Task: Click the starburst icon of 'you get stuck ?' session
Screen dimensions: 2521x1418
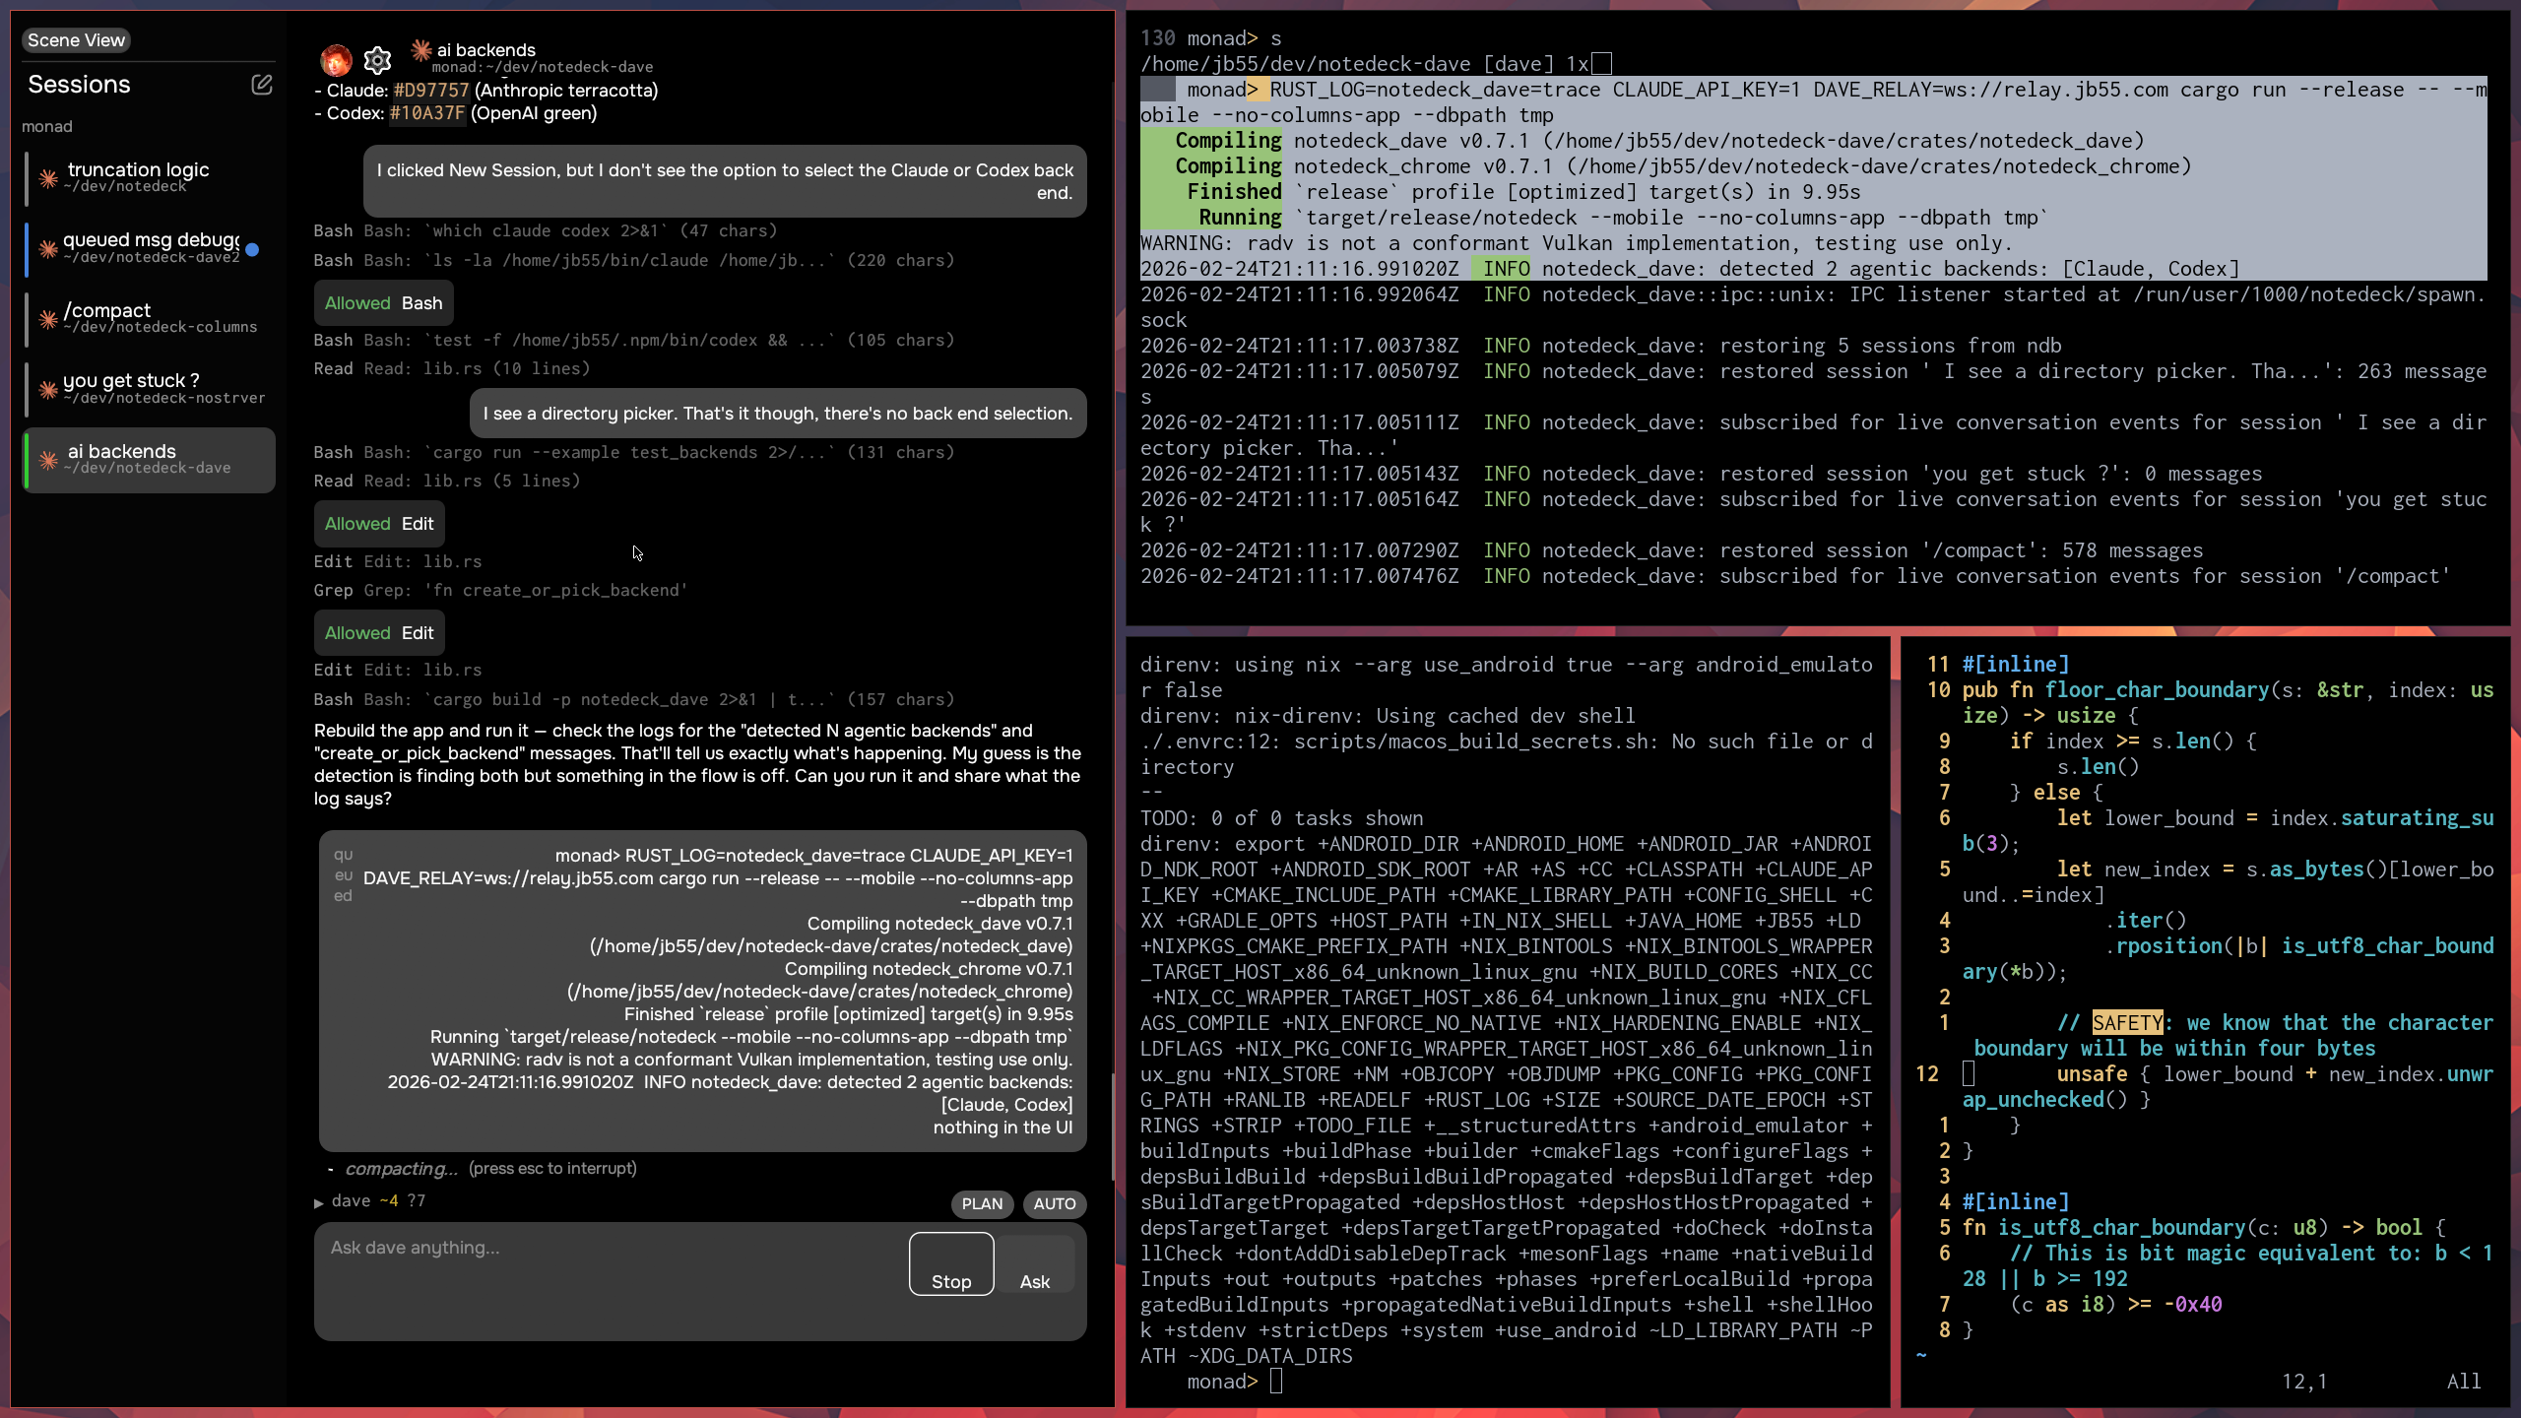Action: (47, 389)
